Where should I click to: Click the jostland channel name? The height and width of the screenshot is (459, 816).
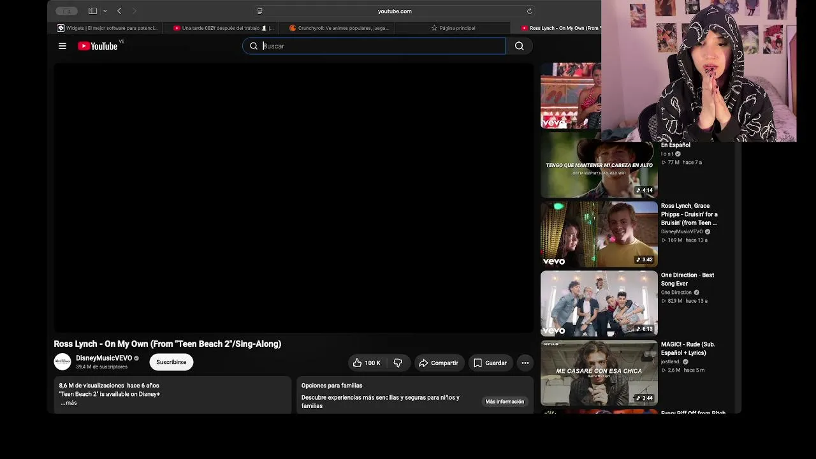(671, 361)
